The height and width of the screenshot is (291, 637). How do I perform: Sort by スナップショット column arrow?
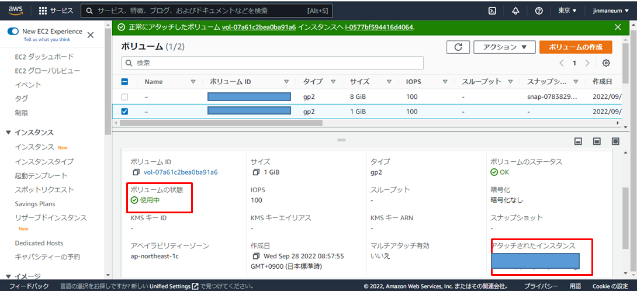point(576,82)
